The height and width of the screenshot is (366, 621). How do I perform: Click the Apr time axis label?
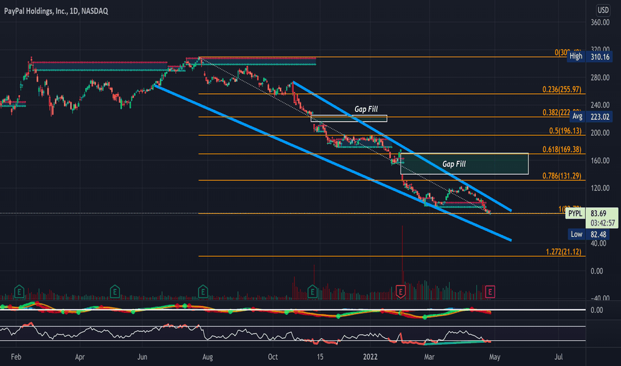(79, 357)
